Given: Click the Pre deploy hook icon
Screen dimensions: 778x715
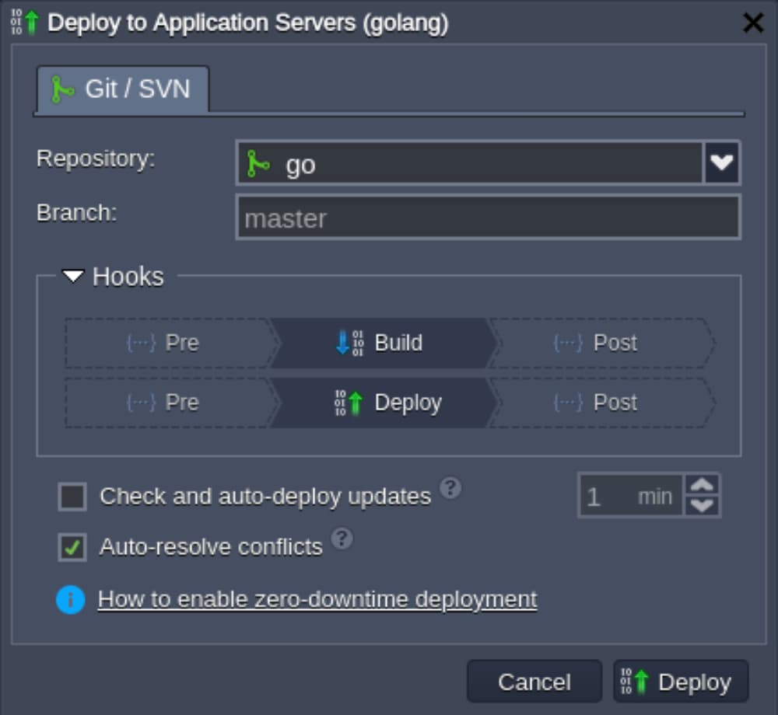Looking at the screenshot, I should 141,403.
